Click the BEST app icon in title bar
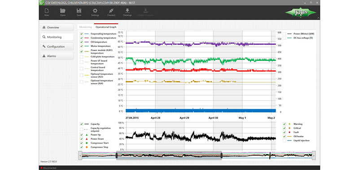 click(41, 2)
